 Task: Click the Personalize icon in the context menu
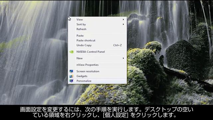click(x=71, y=81)
